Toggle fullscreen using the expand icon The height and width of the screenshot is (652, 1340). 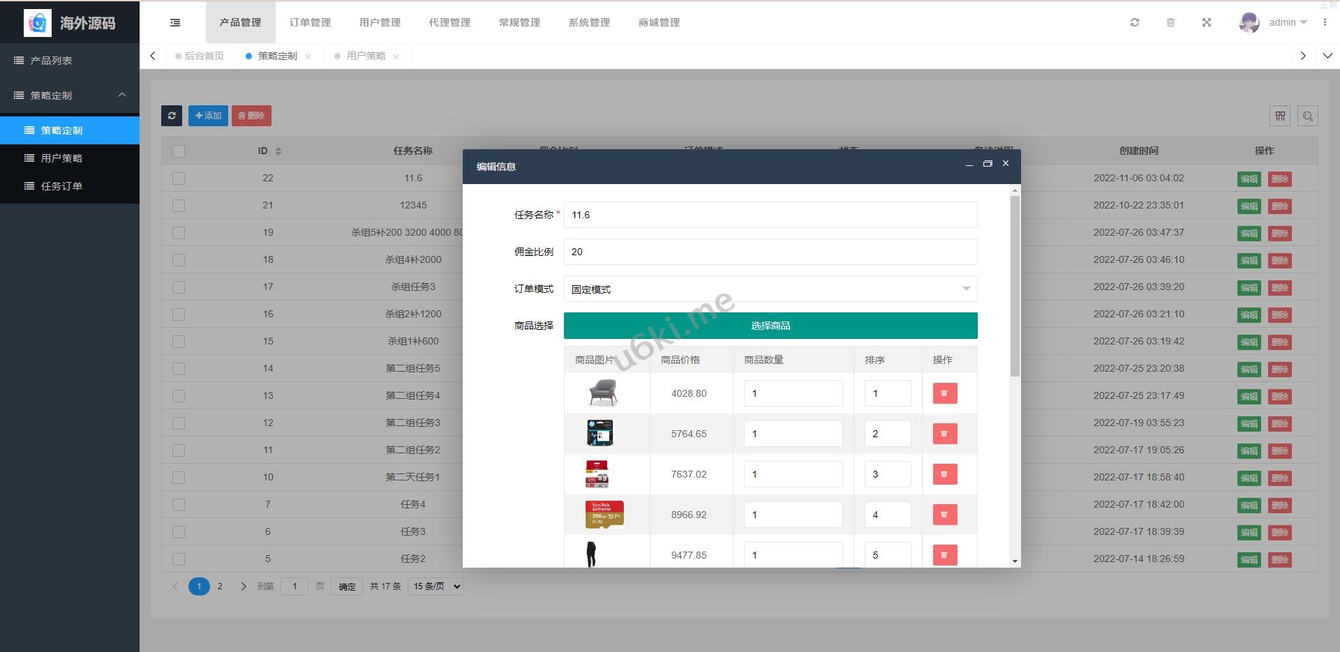pos(1206,22)
